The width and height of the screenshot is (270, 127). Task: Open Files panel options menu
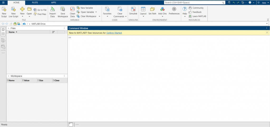[64, 28]
